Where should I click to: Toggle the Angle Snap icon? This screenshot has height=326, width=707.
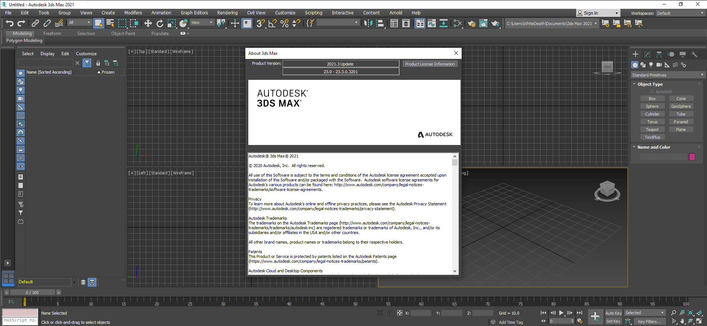(x=273, y=24)
